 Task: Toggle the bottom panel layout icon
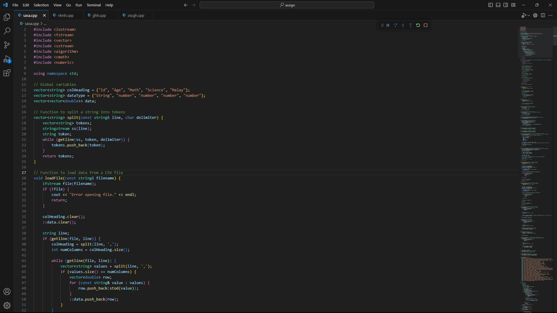(x=498, y=5)
